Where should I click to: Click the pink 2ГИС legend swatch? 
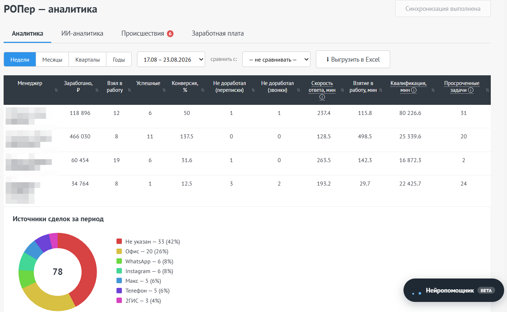click(x=119, y=300)
